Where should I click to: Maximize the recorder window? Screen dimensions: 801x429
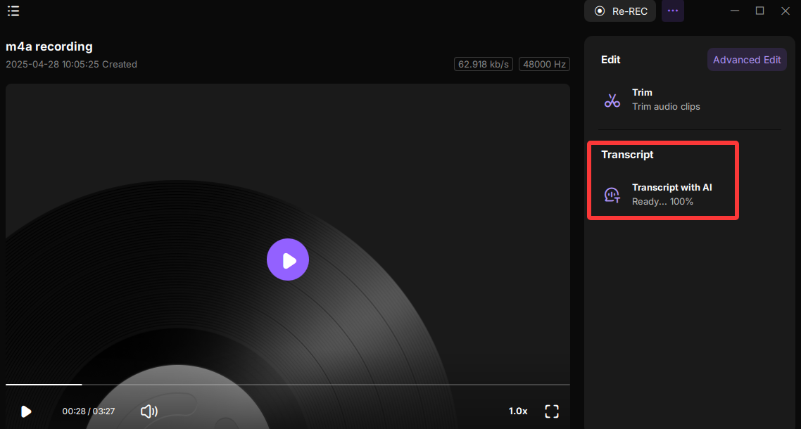tap(760, 11)
